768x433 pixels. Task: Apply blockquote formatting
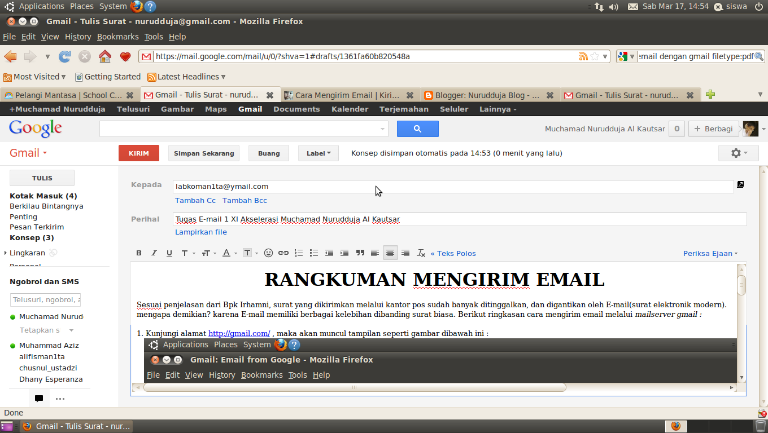tap(360, 253)
